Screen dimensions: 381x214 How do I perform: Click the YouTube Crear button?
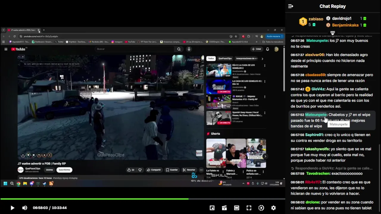(256, 49)
